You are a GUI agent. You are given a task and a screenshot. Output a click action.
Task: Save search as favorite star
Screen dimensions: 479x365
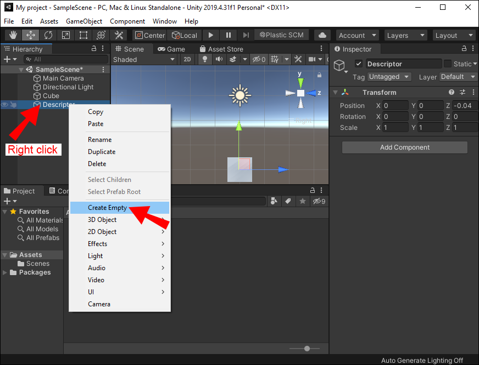(x=303, y=201)
